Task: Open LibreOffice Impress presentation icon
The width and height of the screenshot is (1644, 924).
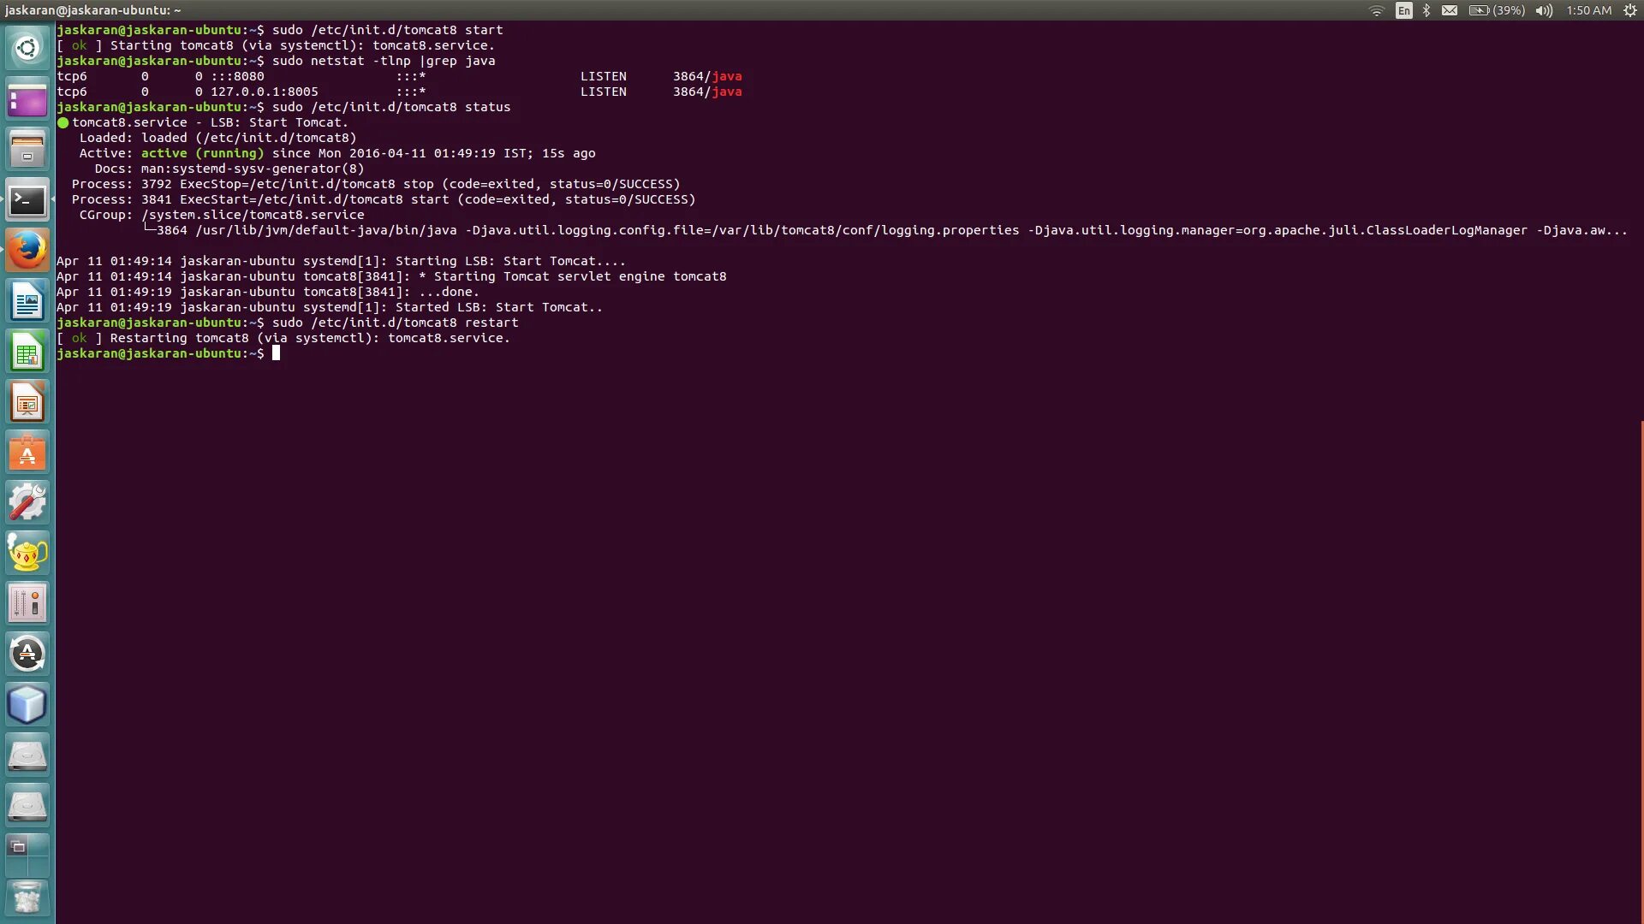Action: 27,403
